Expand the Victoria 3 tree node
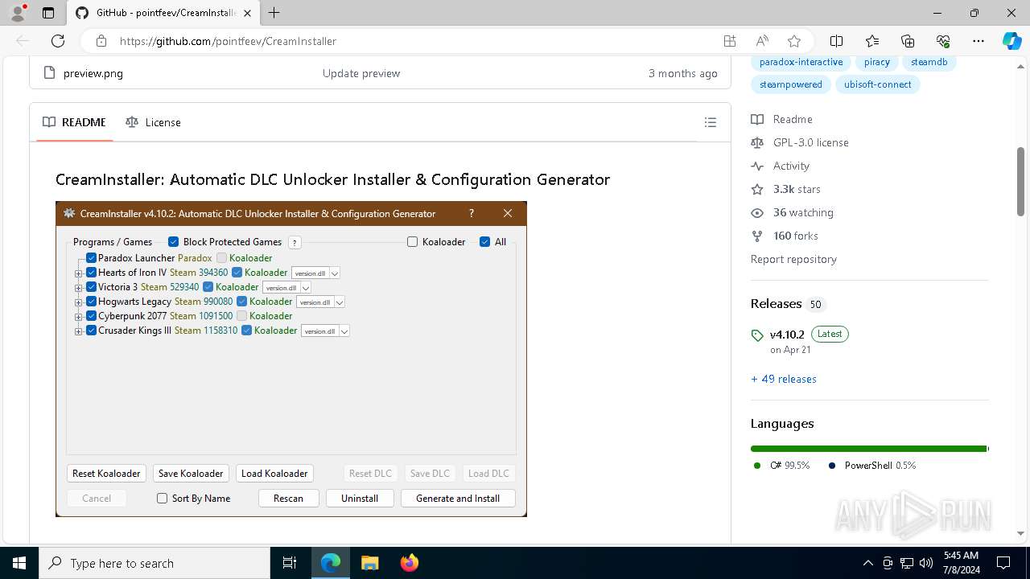Screen dimensions: 1030x579 [78, 288]
